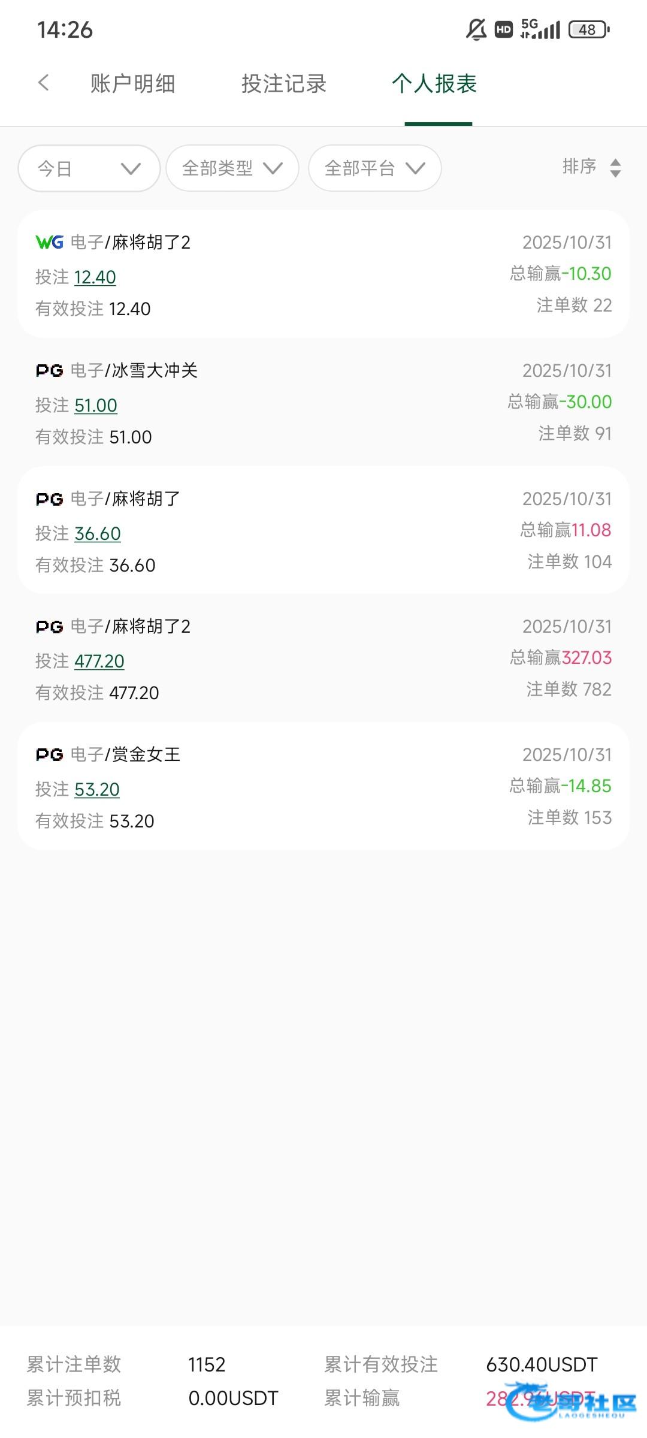Tap the battery indicator icon
Image resolution: width=647 pixels, height=1438 pixels.
[589, 29]
